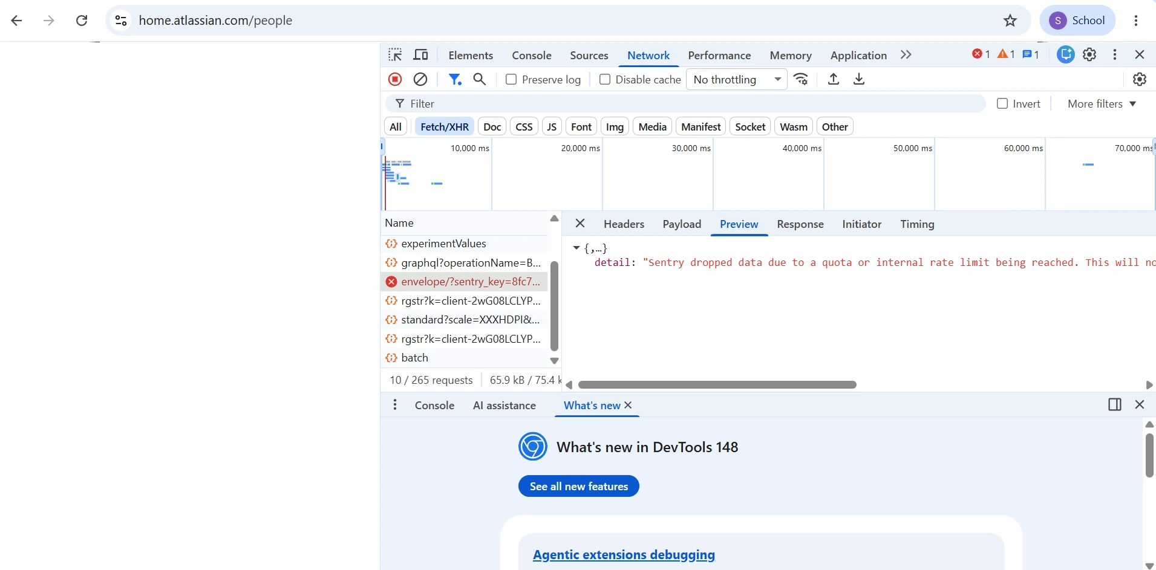Toggle the JS type filter
This screenshot has width=1156, height=570.
click(x=552, y=127)
